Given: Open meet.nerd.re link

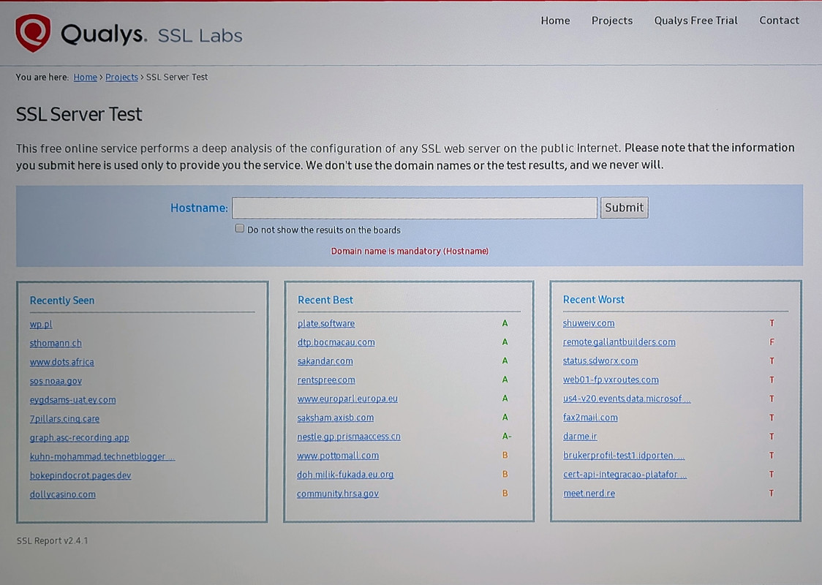Looking at the screenshot, I should click(589, 493).
